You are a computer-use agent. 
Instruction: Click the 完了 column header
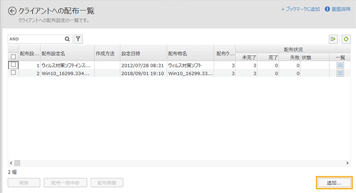[x=268, y=57]
